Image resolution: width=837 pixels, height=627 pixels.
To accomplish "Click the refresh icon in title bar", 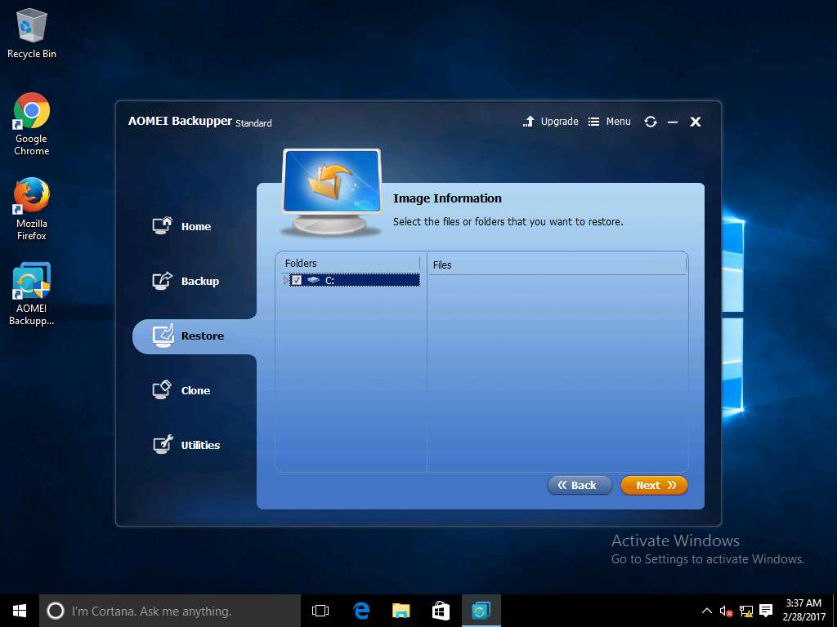I will (x=650, y=122).
